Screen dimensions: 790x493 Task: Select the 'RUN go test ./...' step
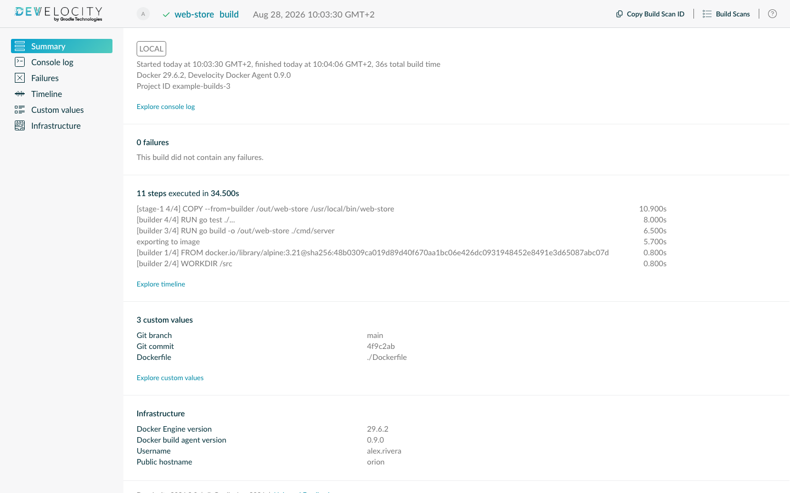coord(402,220)
